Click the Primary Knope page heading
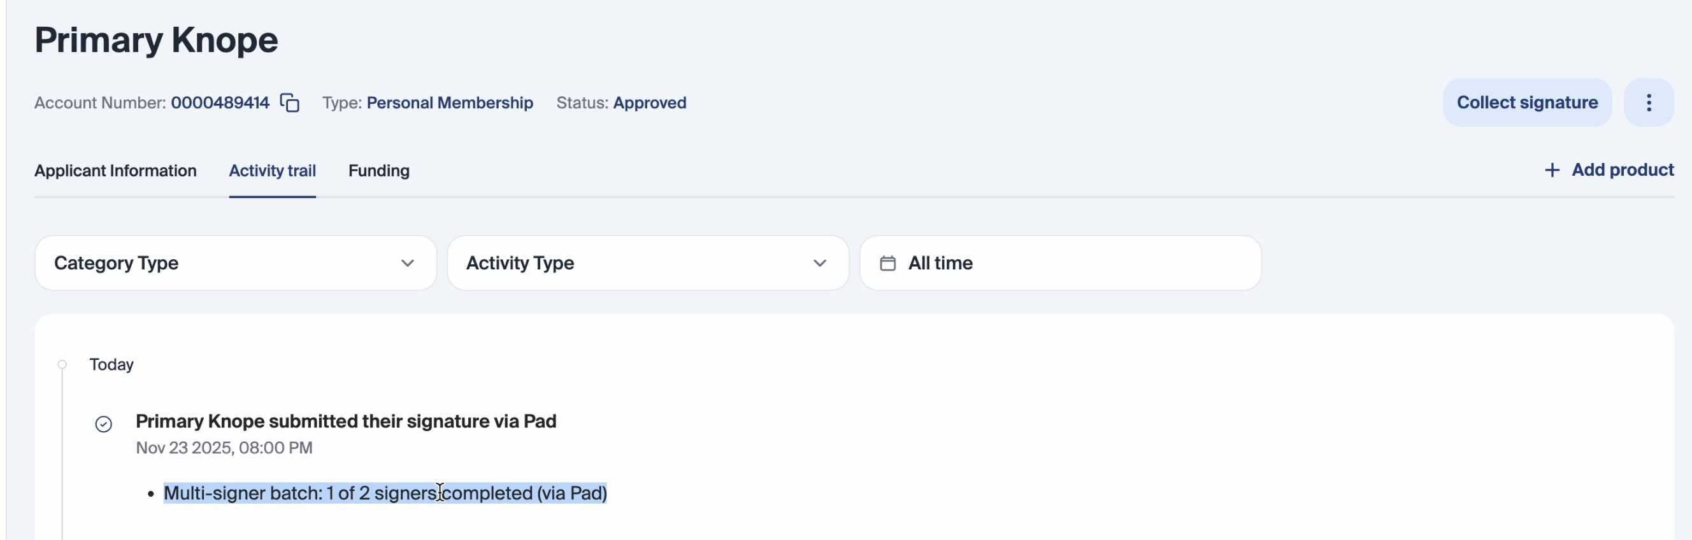 pyautogui.click(x=156, y=40)
